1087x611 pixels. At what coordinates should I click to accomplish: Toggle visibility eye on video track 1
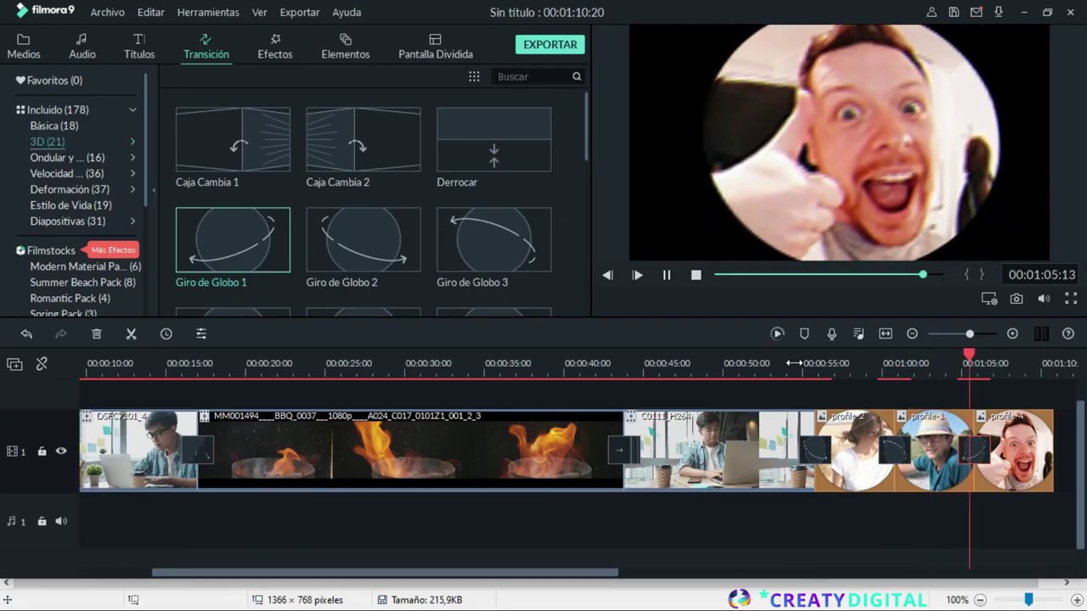[x=61, y=451]
